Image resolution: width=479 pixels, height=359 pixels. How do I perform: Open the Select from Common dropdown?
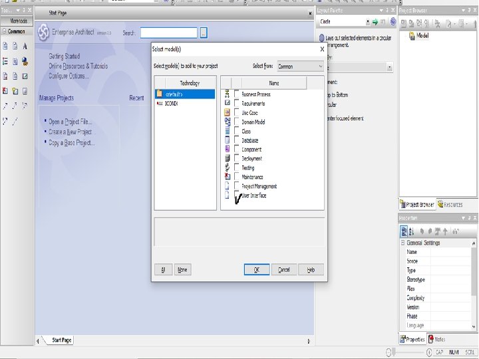(x=300, y=66)
